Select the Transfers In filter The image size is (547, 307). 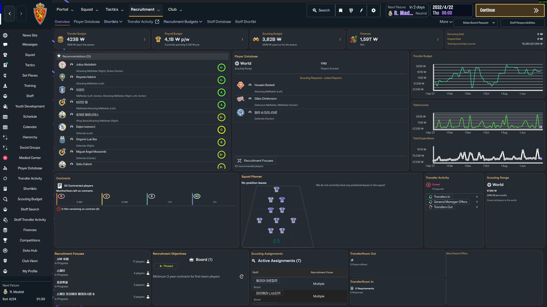pyautogui.click(x=440, y=197)
